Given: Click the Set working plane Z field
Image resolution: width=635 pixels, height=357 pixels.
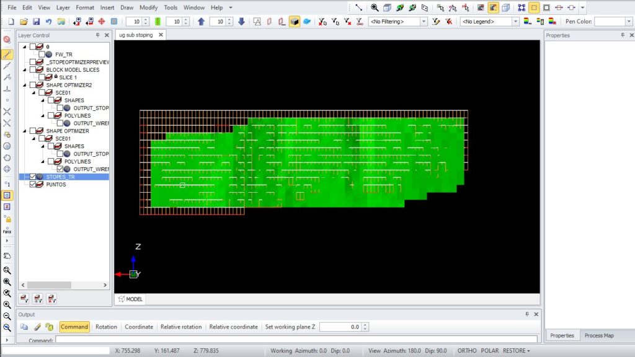Looking at the screenshot, I should click(x=339, y=327).
